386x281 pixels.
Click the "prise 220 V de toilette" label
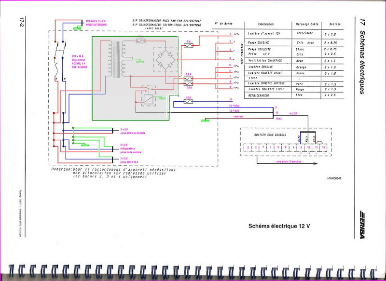(132, 133)
